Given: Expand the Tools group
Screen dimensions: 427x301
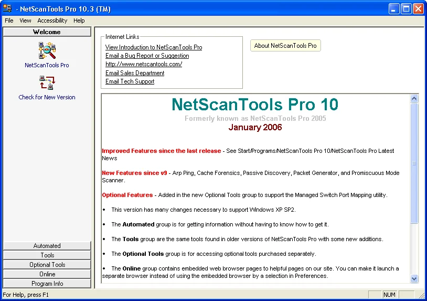Looking at the screenshot, I should (47, 255).
